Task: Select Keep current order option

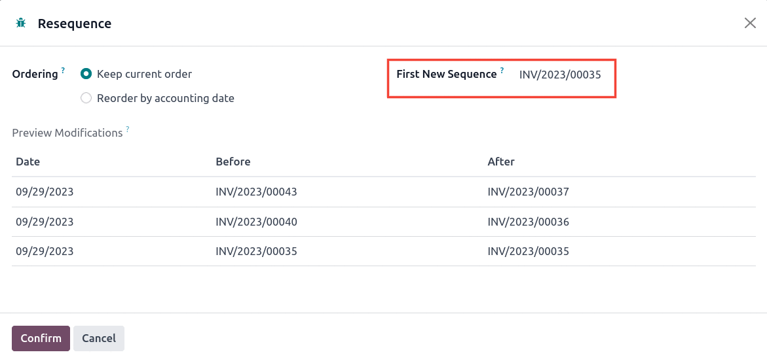Action: [86, 75]
